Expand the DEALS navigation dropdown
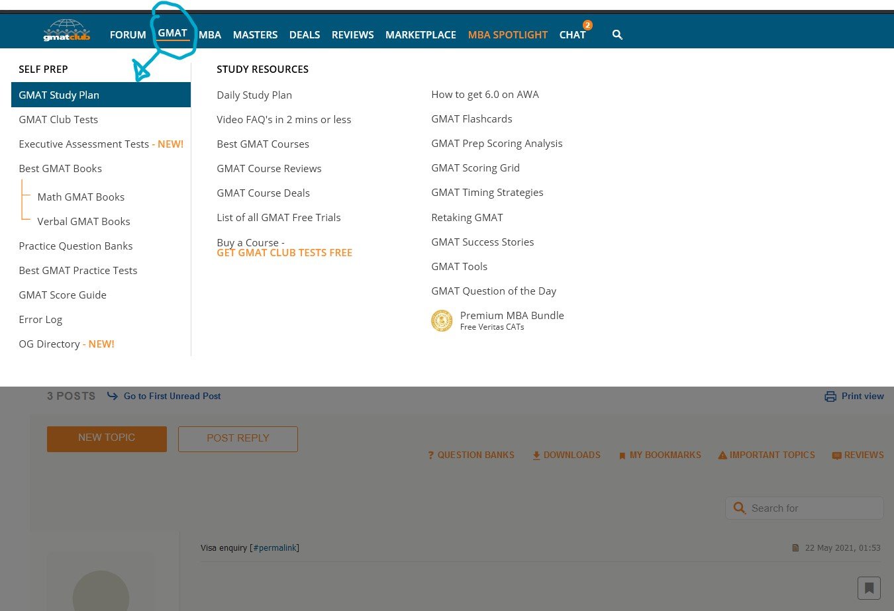 (x=305, y=35)
